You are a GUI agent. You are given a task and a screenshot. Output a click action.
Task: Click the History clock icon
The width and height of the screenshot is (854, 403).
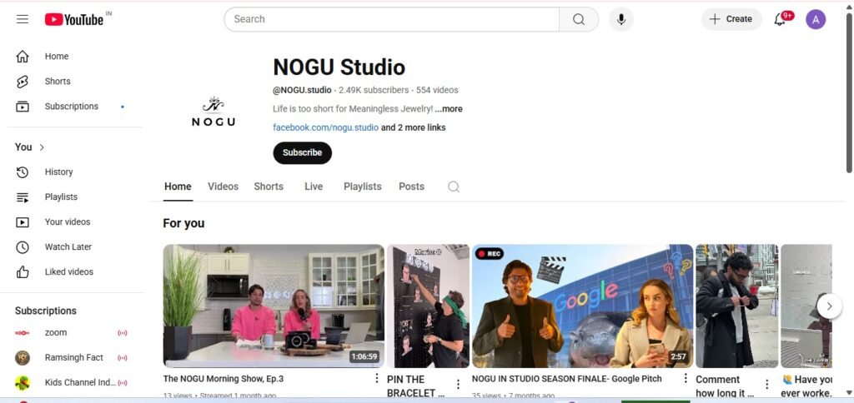[x=23, y=172]
